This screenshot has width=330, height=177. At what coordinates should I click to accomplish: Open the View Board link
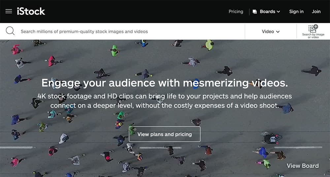(x=303, y=166)
